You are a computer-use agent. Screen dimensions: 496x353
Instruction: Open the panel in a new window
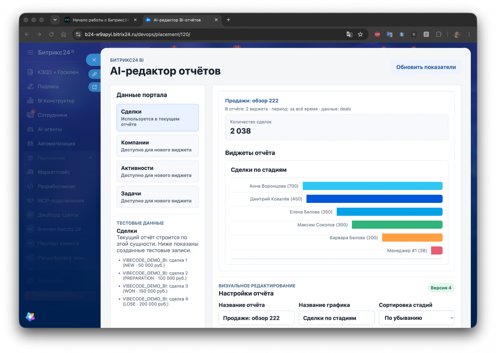(x=94, y=87)
